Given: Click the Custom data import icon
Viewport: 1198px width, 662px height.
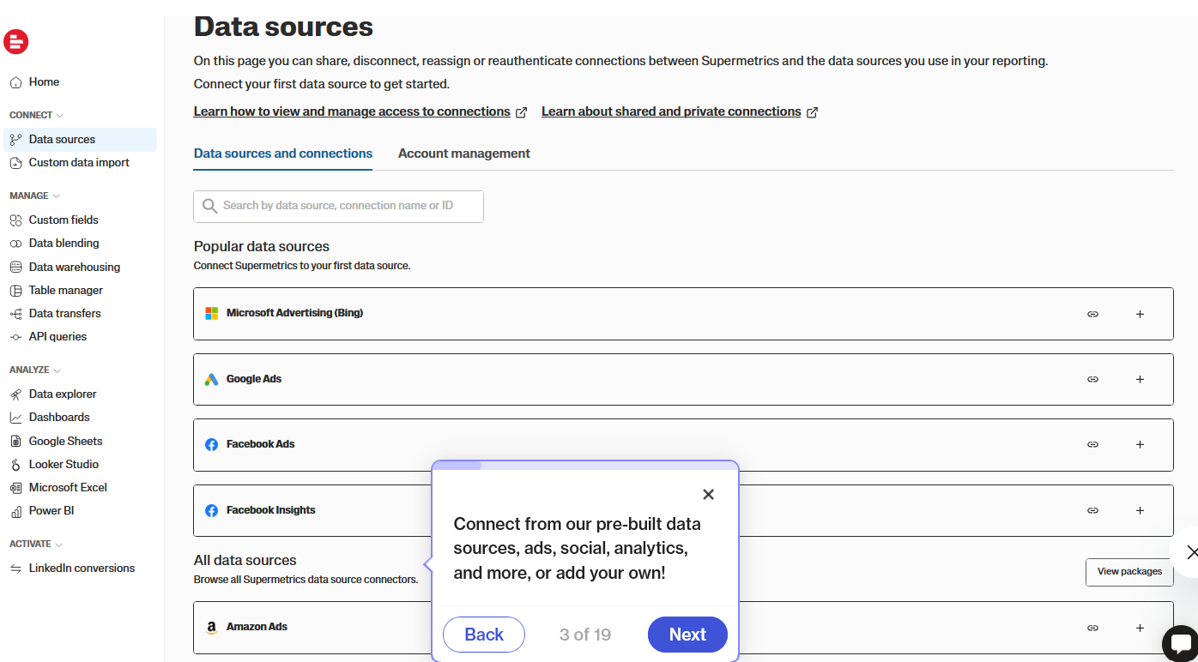Looking at the screenshot, I should [x=15, y=163].
